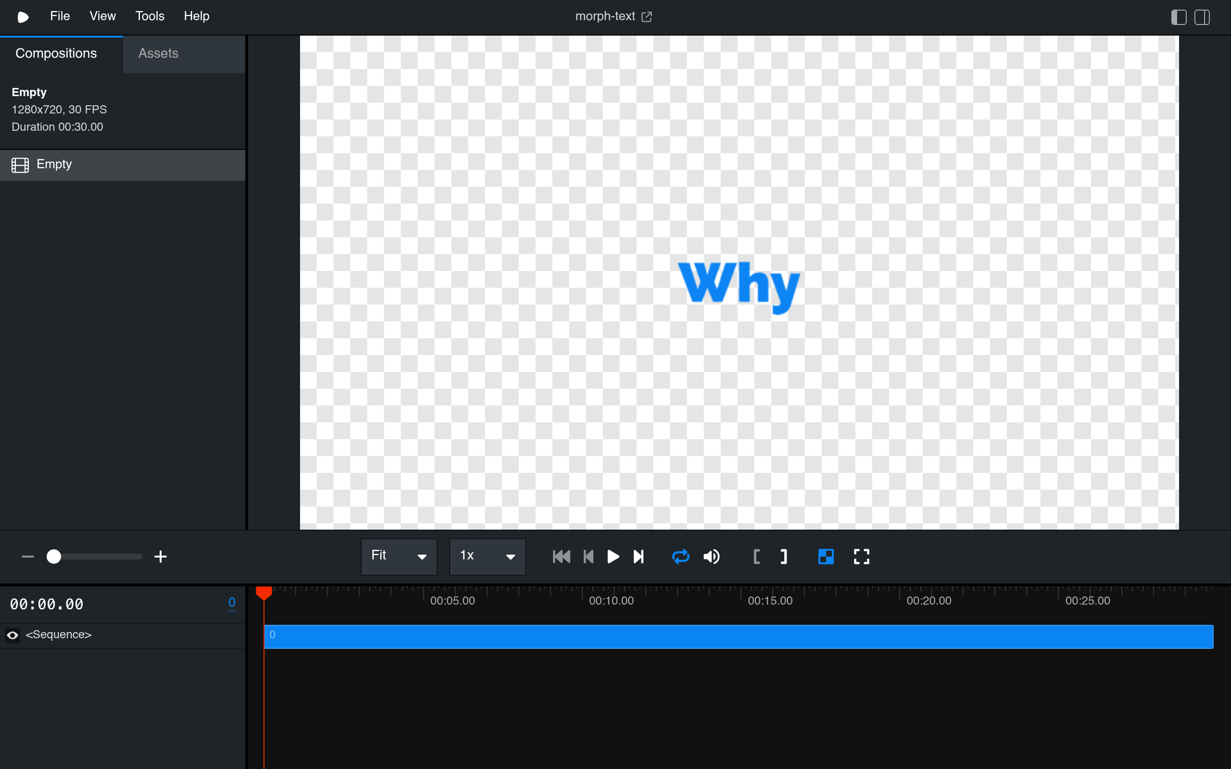
Task: Click the 00:00.00 timecode display
Action: click(x=47, y=604)
